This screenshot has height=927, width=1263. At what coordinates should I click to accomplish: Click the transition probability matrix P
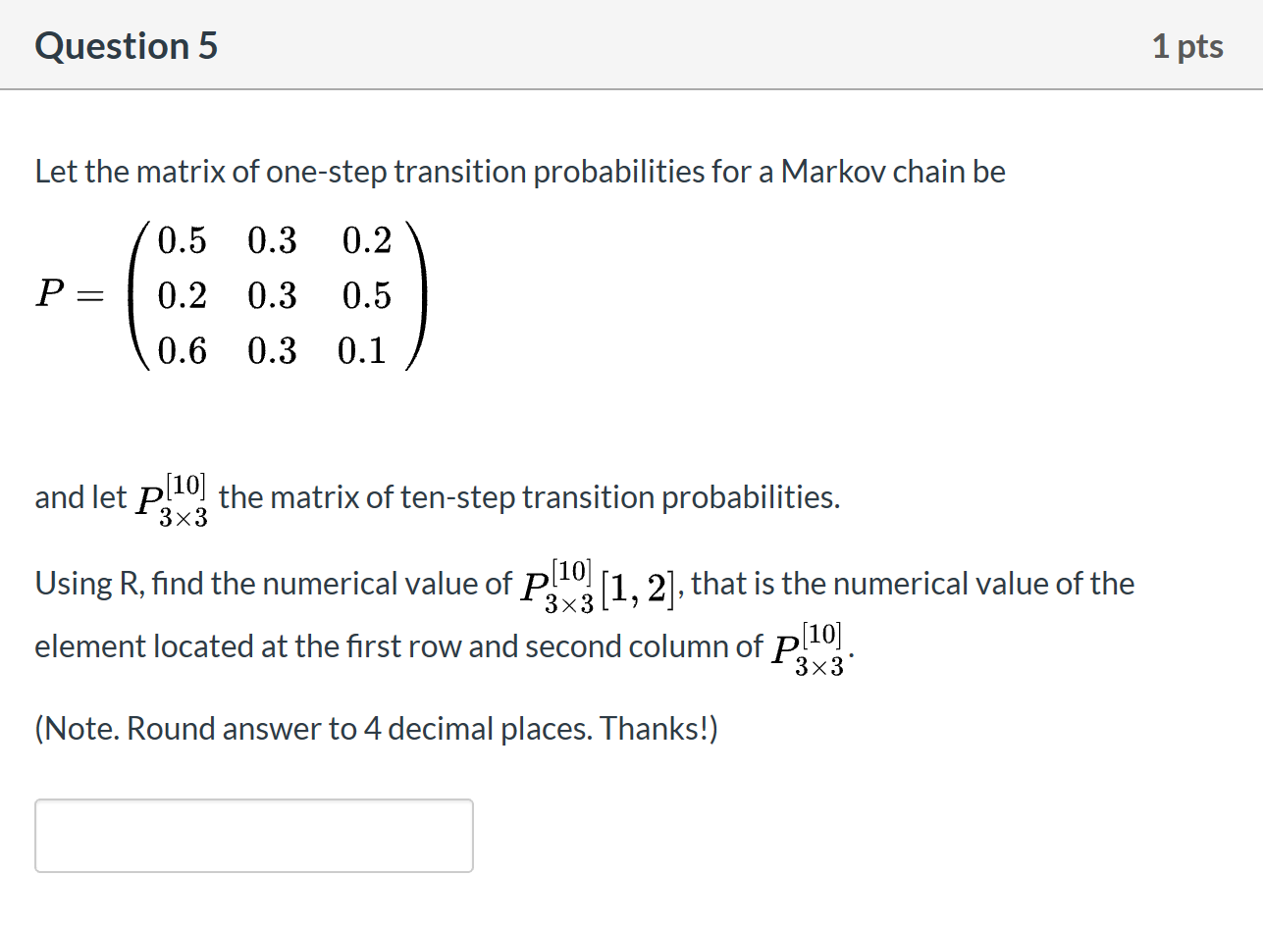coord(275,296)
